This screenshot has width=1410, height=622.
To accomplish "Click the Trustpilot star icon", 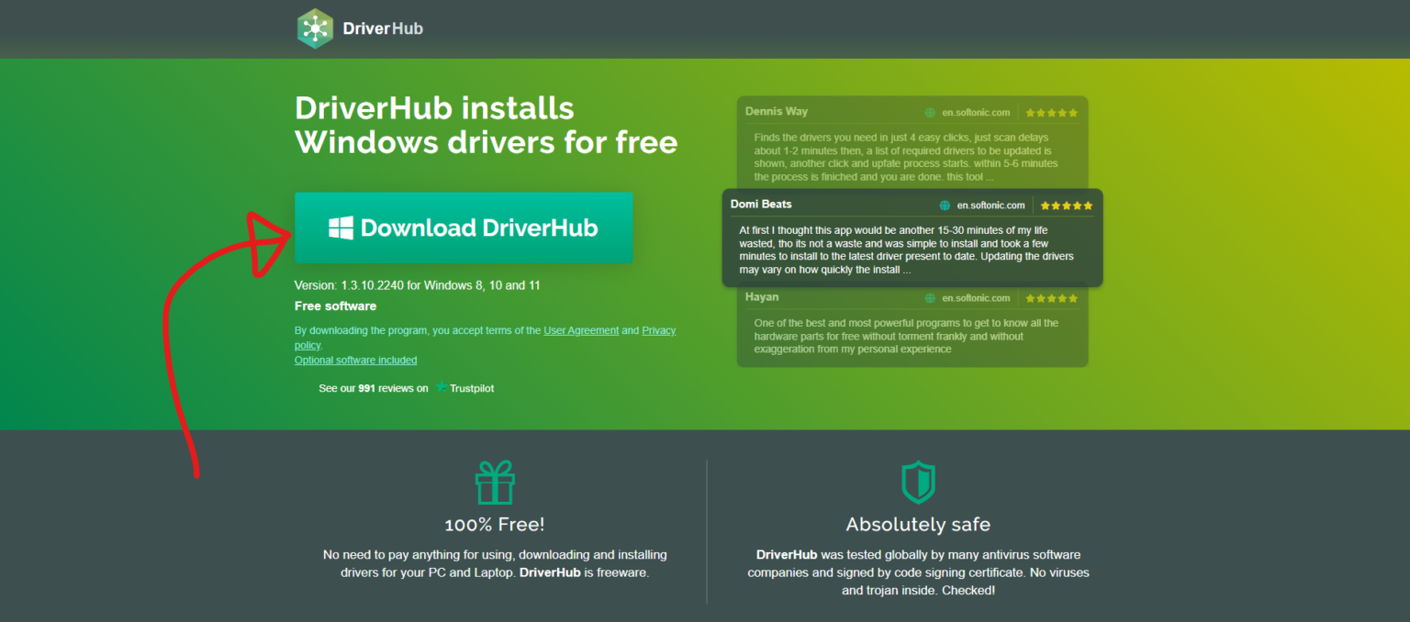I will coord(441,387).
